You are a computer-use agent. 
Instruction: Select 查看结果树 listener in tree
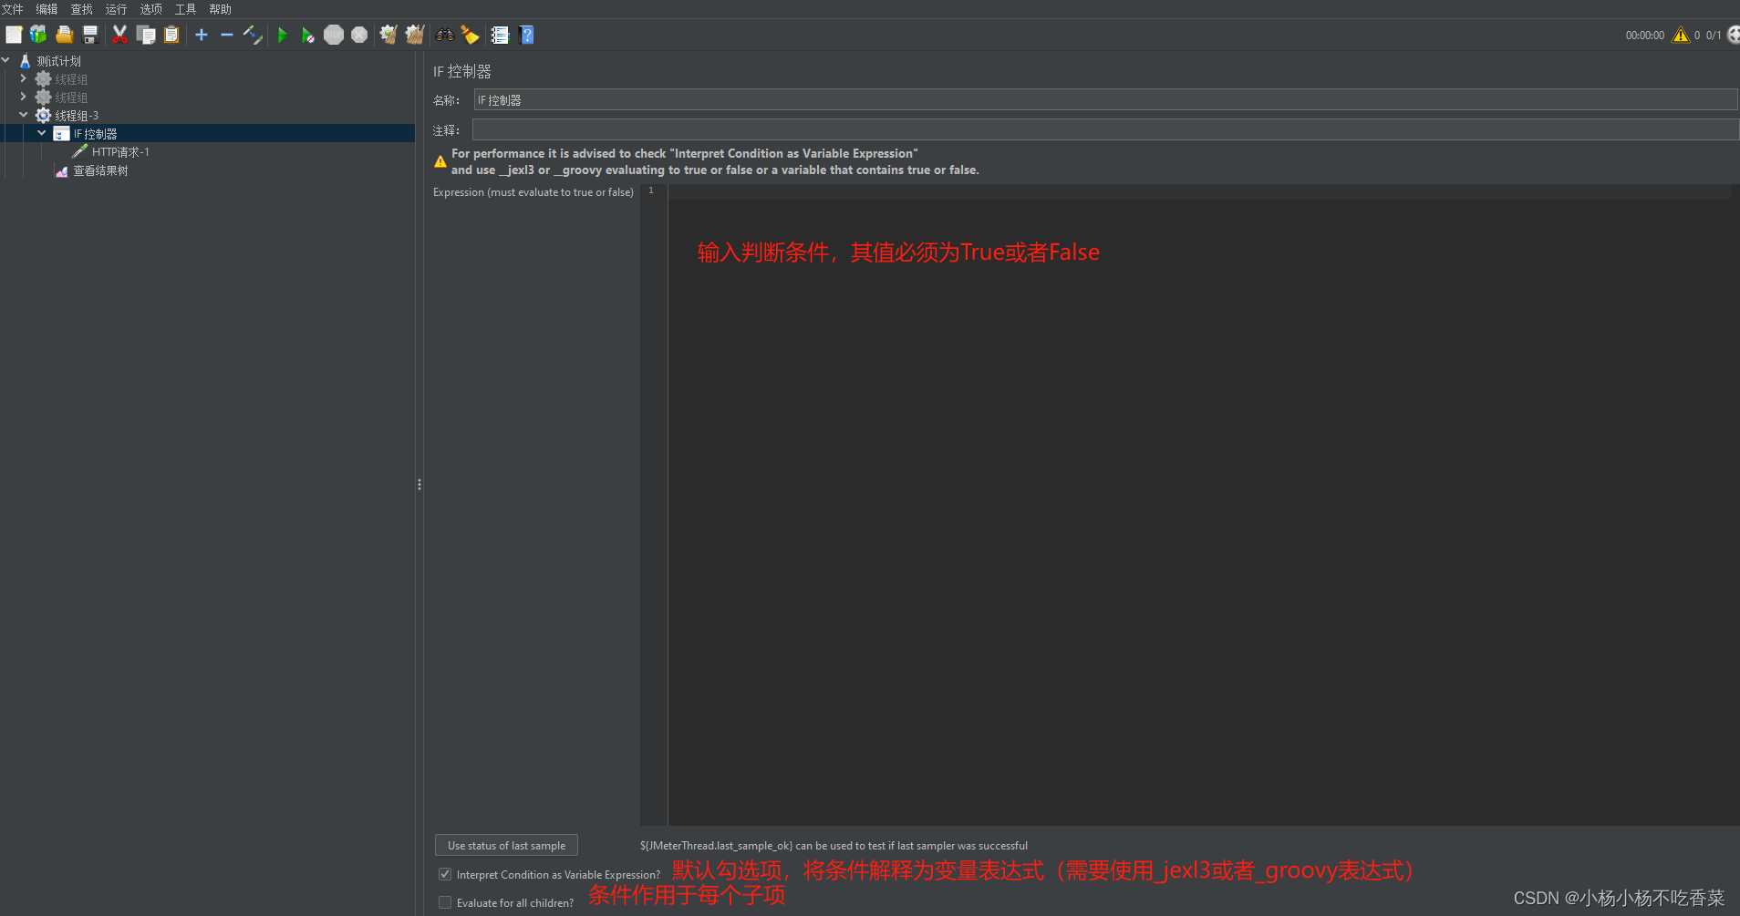[x=100, y=170]
